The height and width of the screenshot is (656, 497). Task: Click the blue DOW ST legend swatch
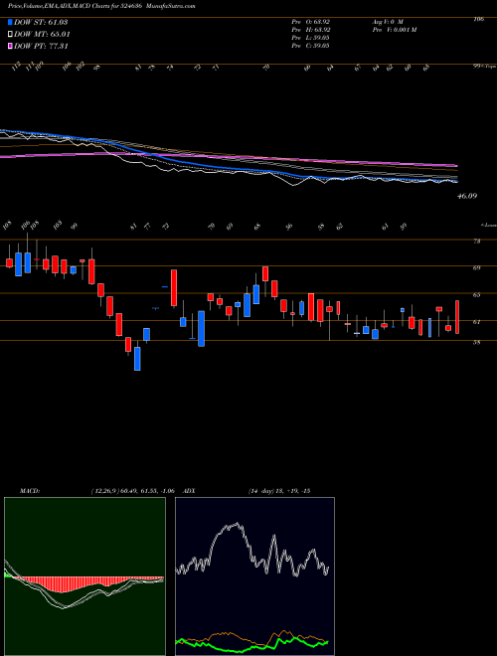click(11, 22)
